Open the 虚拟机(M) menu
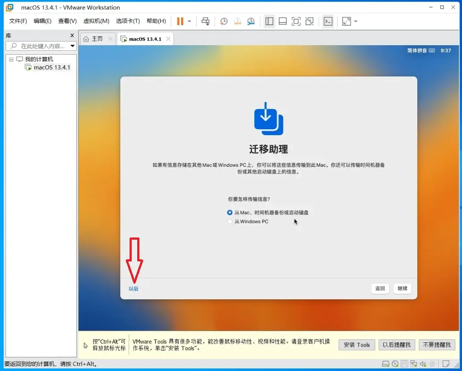Image resolution: width=462 pixels, height=371 pixels. point(96,21)
